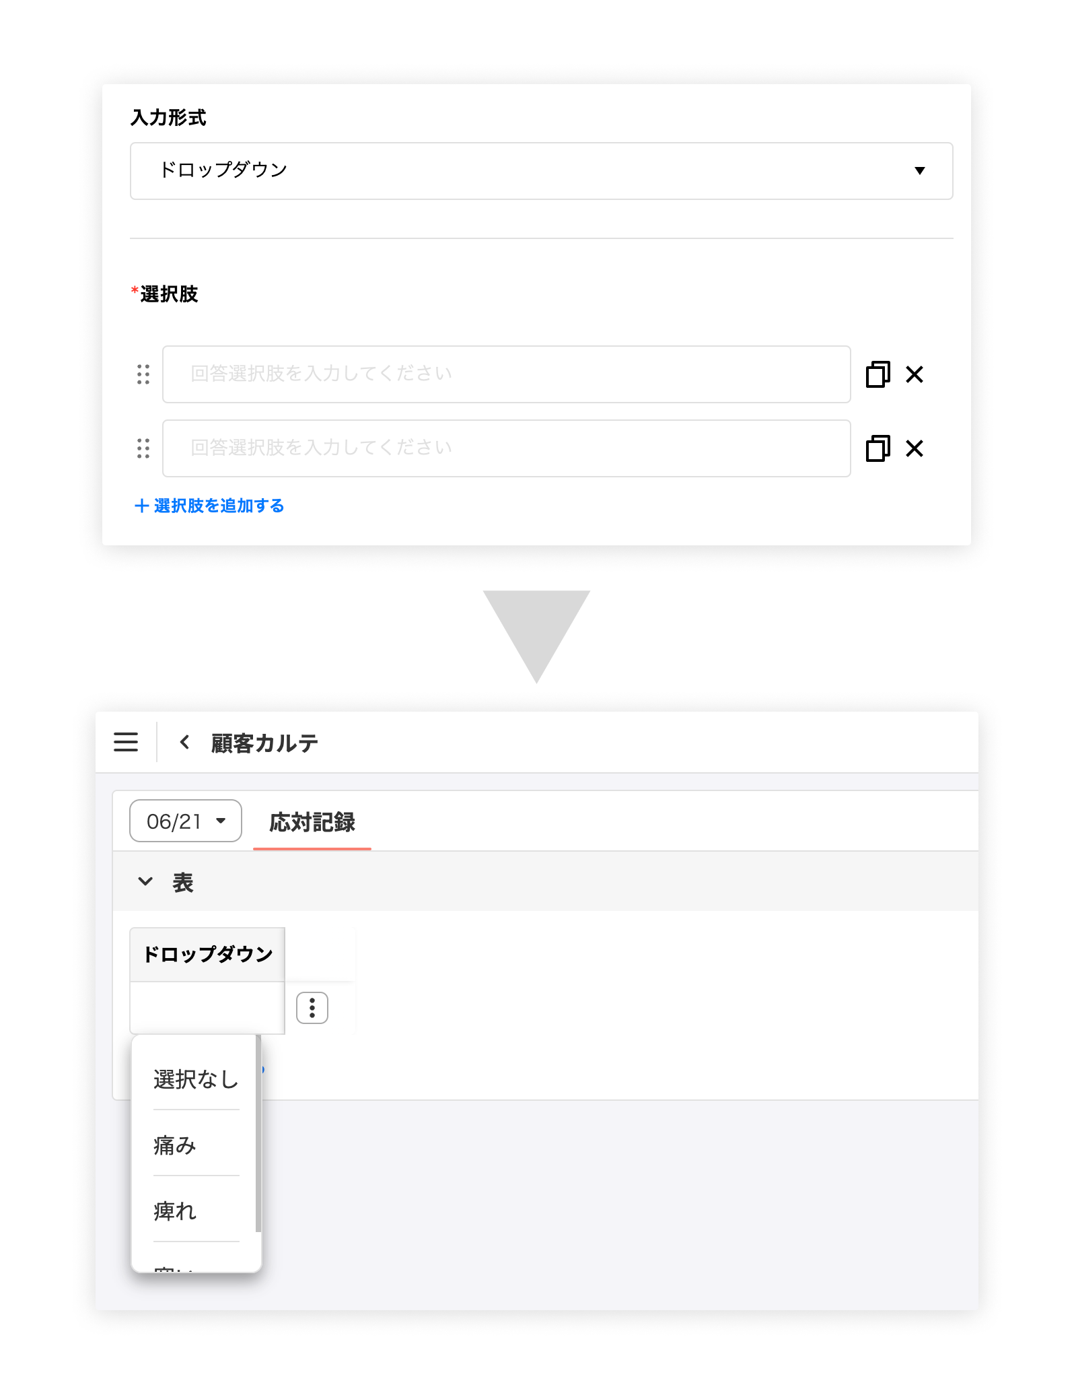Image resolution: width=1074 pixels, height=1393 pixels.
Task: Select the 応対記録 tab
Action: pos(312,822)
